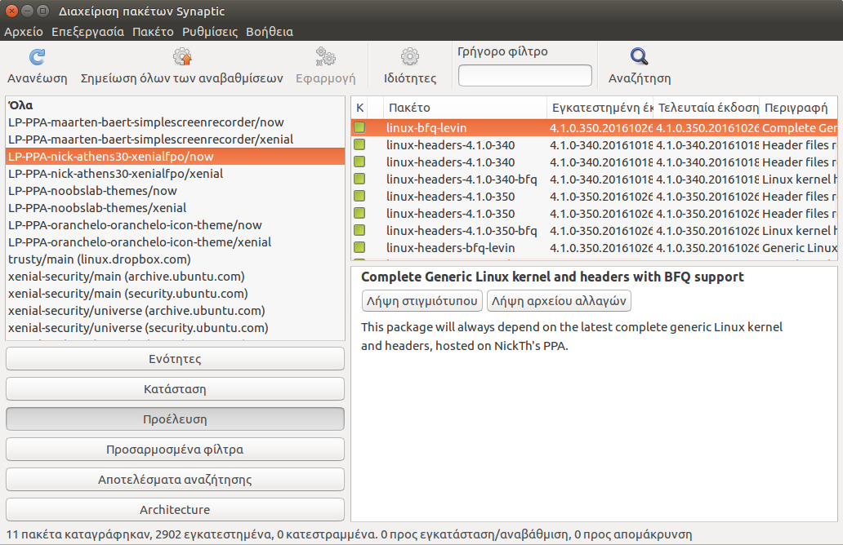Select trusty/main (linux.dropbox.com) origin
The image size is (843, 545).
[99, 259]
